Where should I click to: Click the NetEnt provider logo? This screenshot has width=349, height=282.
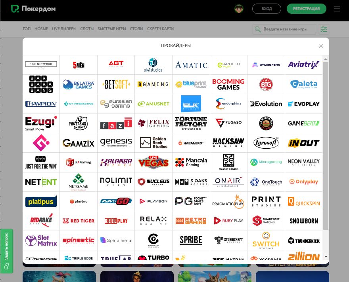(41, 182)
